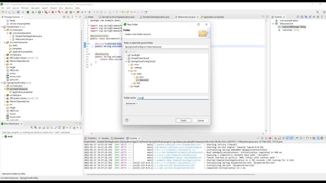Viewport: 326px width, 183px height.
Task: Open the Advanced options in New Folder dialog
Action: pyautogui.click(x=131, y=103)
